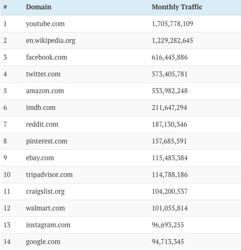Click the traffic figure 616,445,886
This screenshot has height=250, width=241.
170,57
